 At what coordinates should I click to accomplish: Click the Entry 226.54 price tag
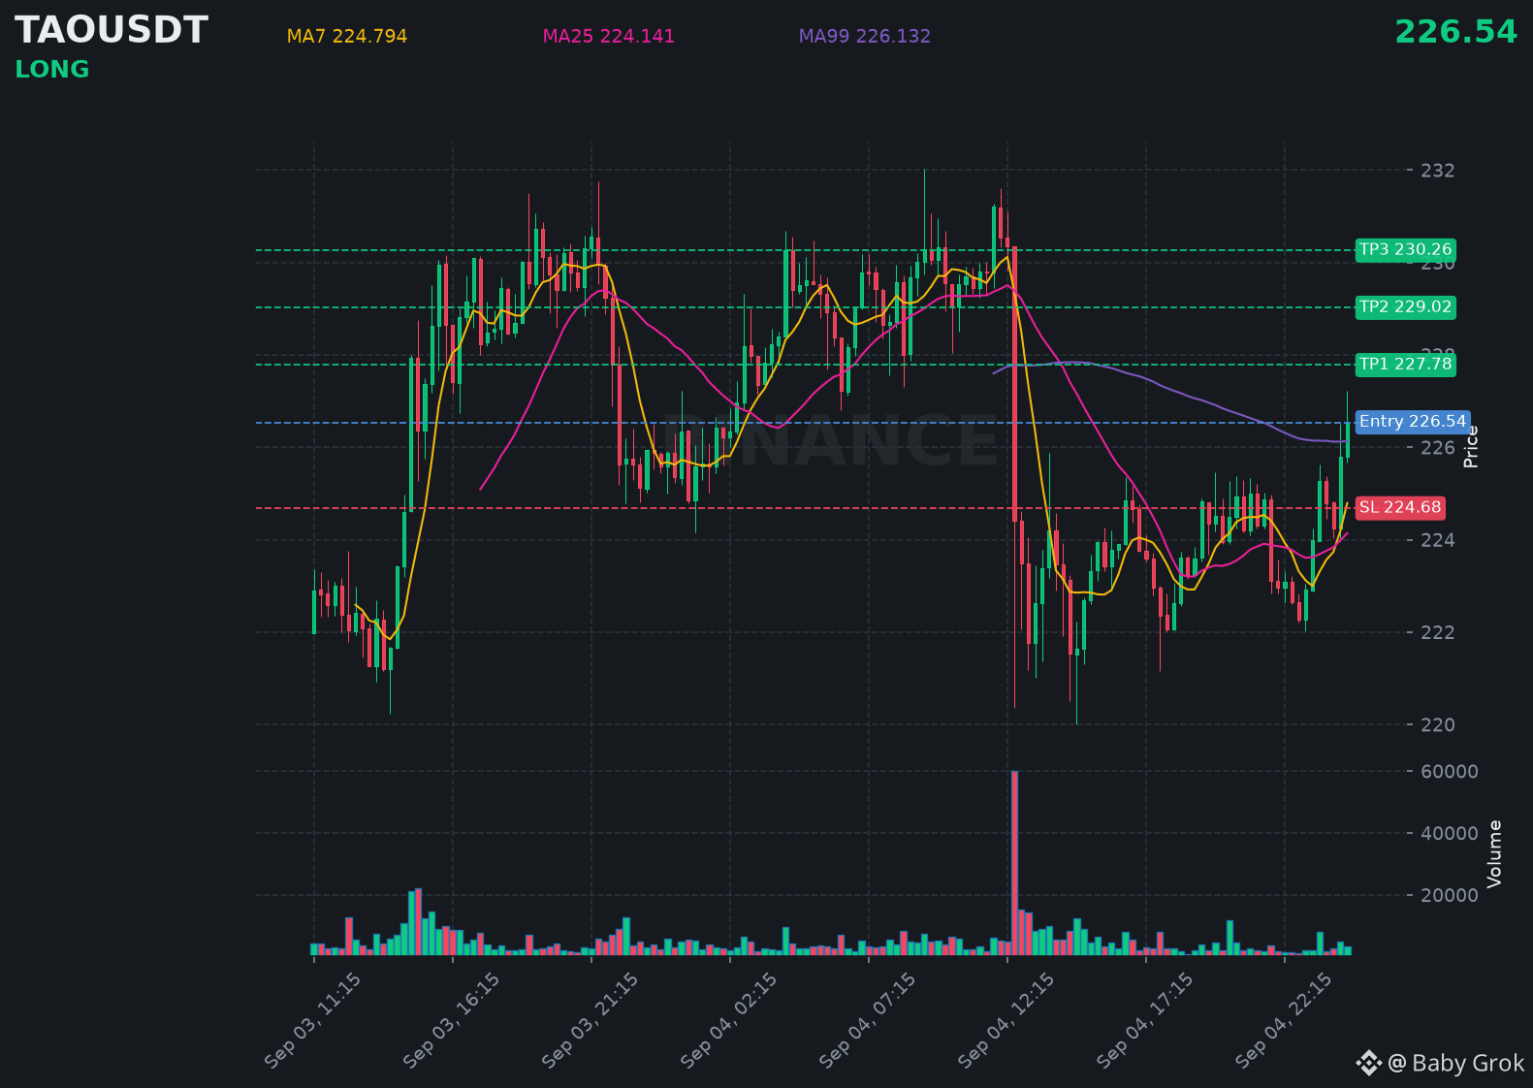pyautogui.click(x=1412, y=422)
